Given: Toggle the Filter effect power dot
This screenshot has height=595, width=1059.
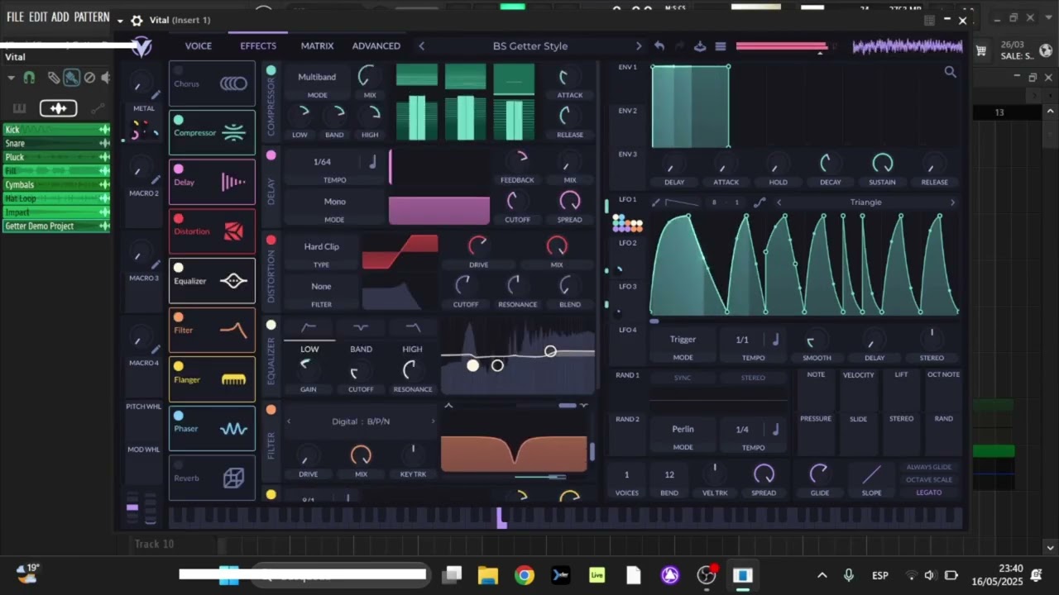Looking at the screenshot, I should 179,317.
